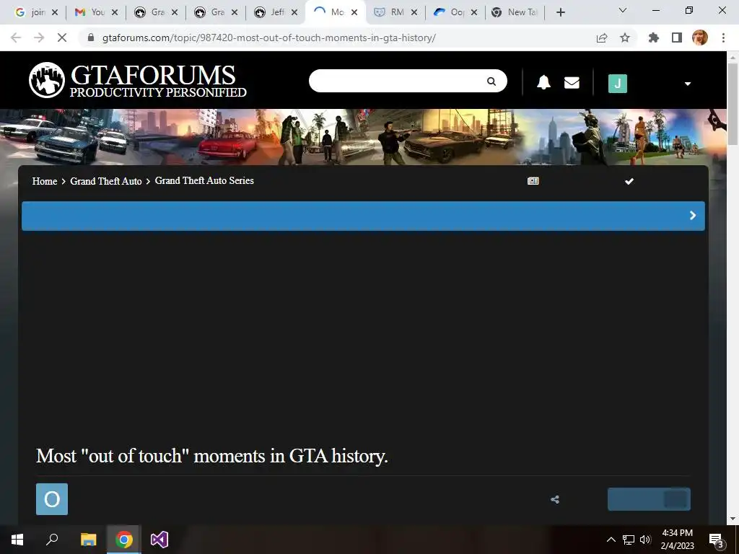This screenshot has width=739, height=554.
Task: Open the notifications bell icon
Action: point(543,82)
